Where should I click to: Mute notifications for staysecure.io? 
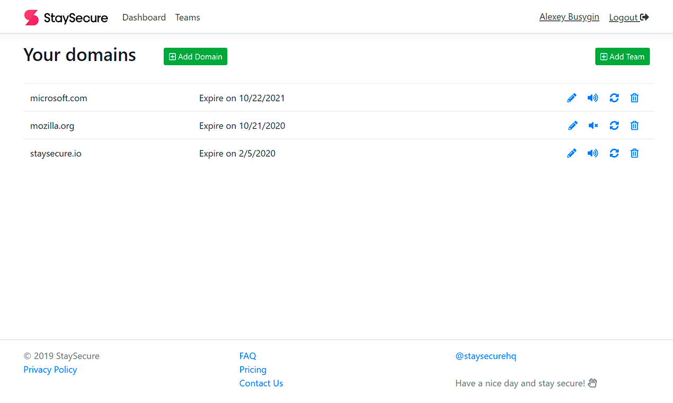pos(592,153)
